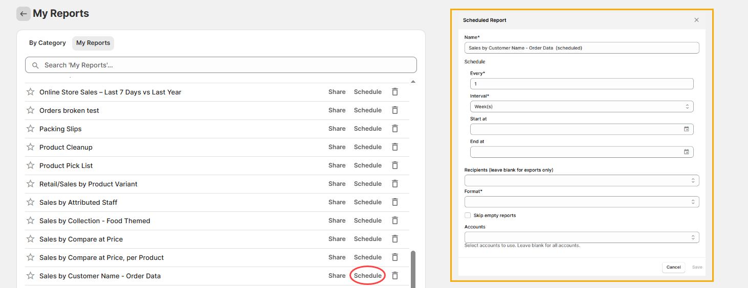Switch to the By Category tab

pos(48,43)
